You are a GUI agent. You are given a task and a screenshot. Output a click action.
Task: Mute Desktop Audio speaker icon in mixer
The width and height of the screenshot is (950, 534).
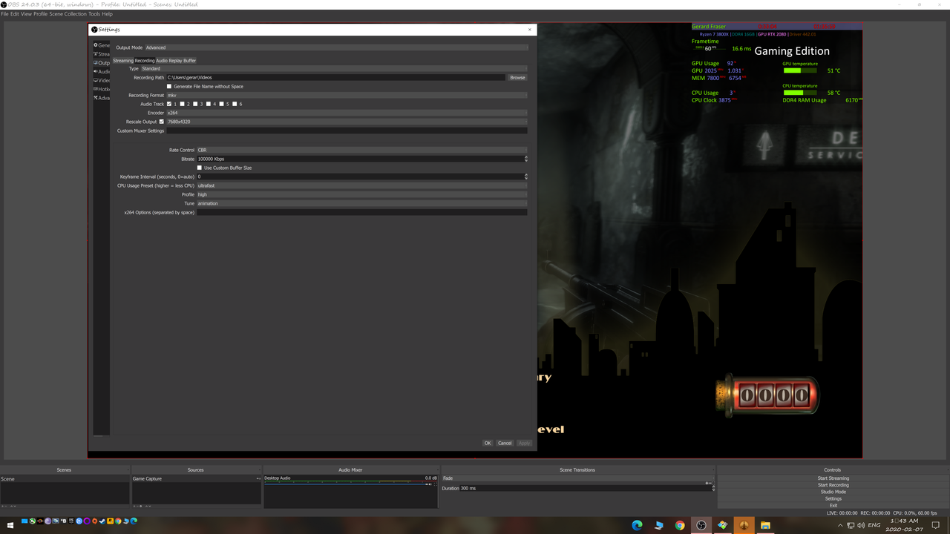pyautogui.click(x=430, y=484)
